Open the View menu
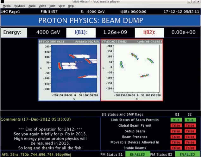This screenshot has height=157, width=201. [61, 6]
